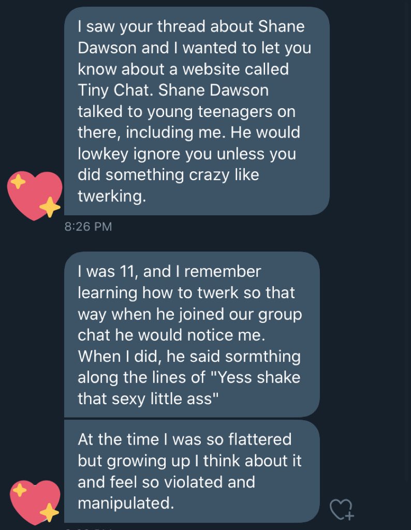Click the 8:26 PM timestamp
This screenshot has height=530, width=411.
(89, 227)
